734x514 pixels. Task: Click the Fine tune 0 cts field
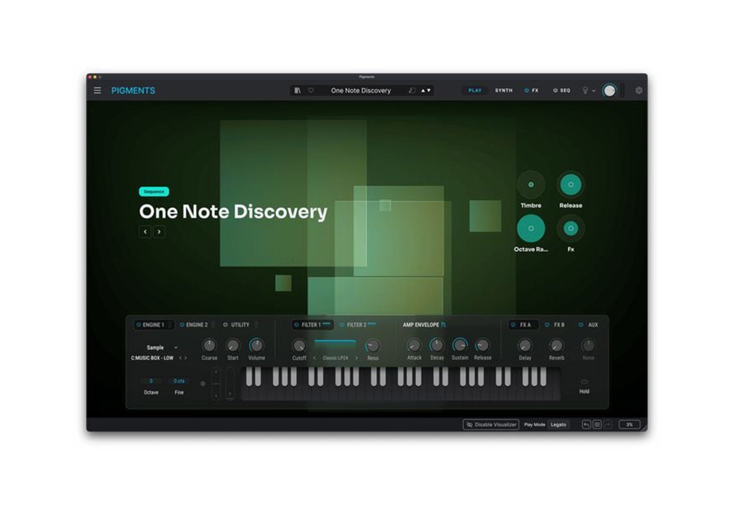click(179, 381)
